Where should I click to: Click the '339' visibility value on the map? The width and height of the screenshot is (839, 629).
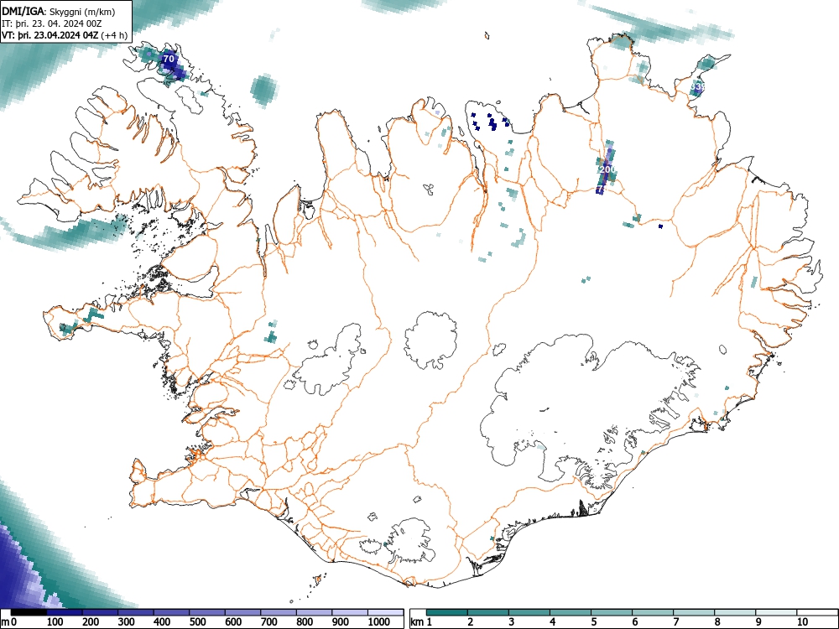tap(698, 86)
